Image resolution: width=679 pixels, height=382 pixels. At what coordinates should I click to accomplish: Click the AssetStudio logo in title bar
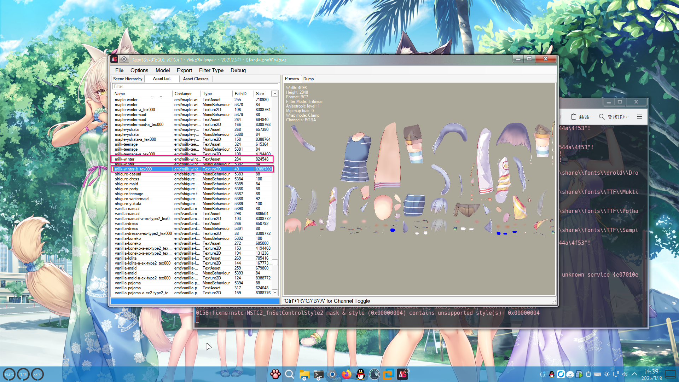coord(114,59)
